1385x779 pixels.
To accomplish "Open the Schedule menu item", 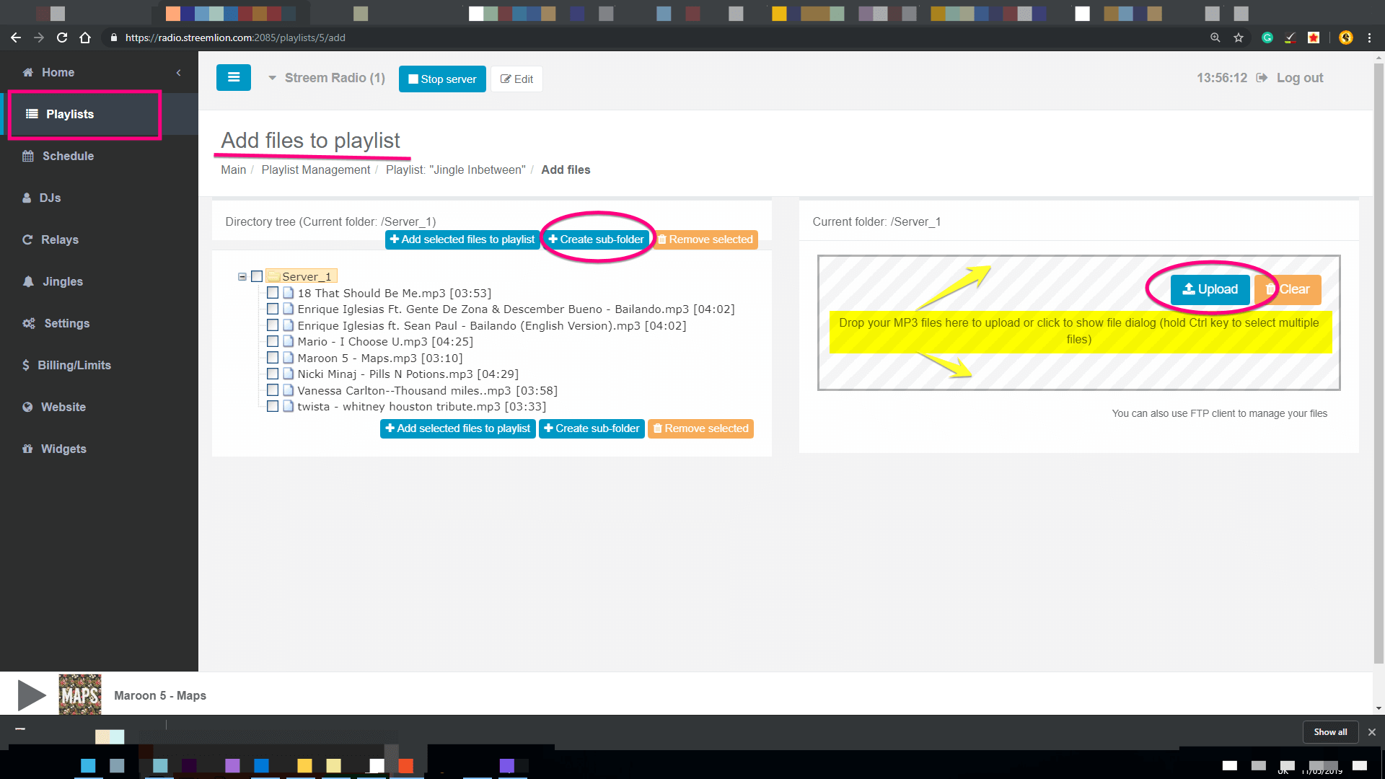I will 68,156.
